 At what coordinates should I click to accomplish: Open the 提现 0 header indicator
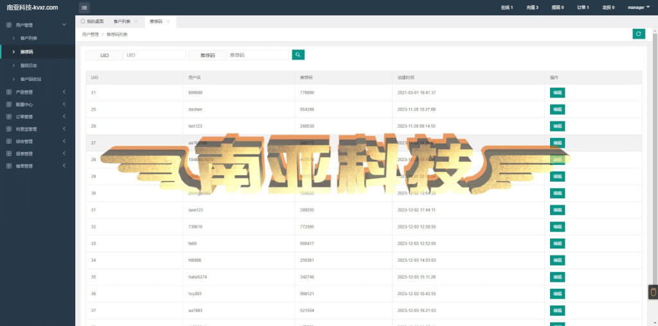558,8
